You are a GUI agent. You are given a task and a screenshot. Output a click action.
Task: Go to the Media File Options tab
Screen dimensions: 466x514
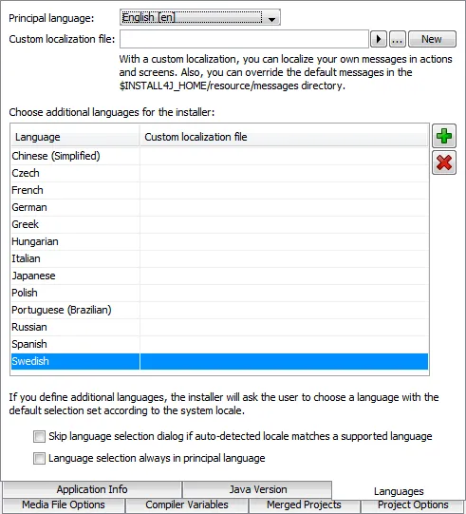[x=64, y=505]
